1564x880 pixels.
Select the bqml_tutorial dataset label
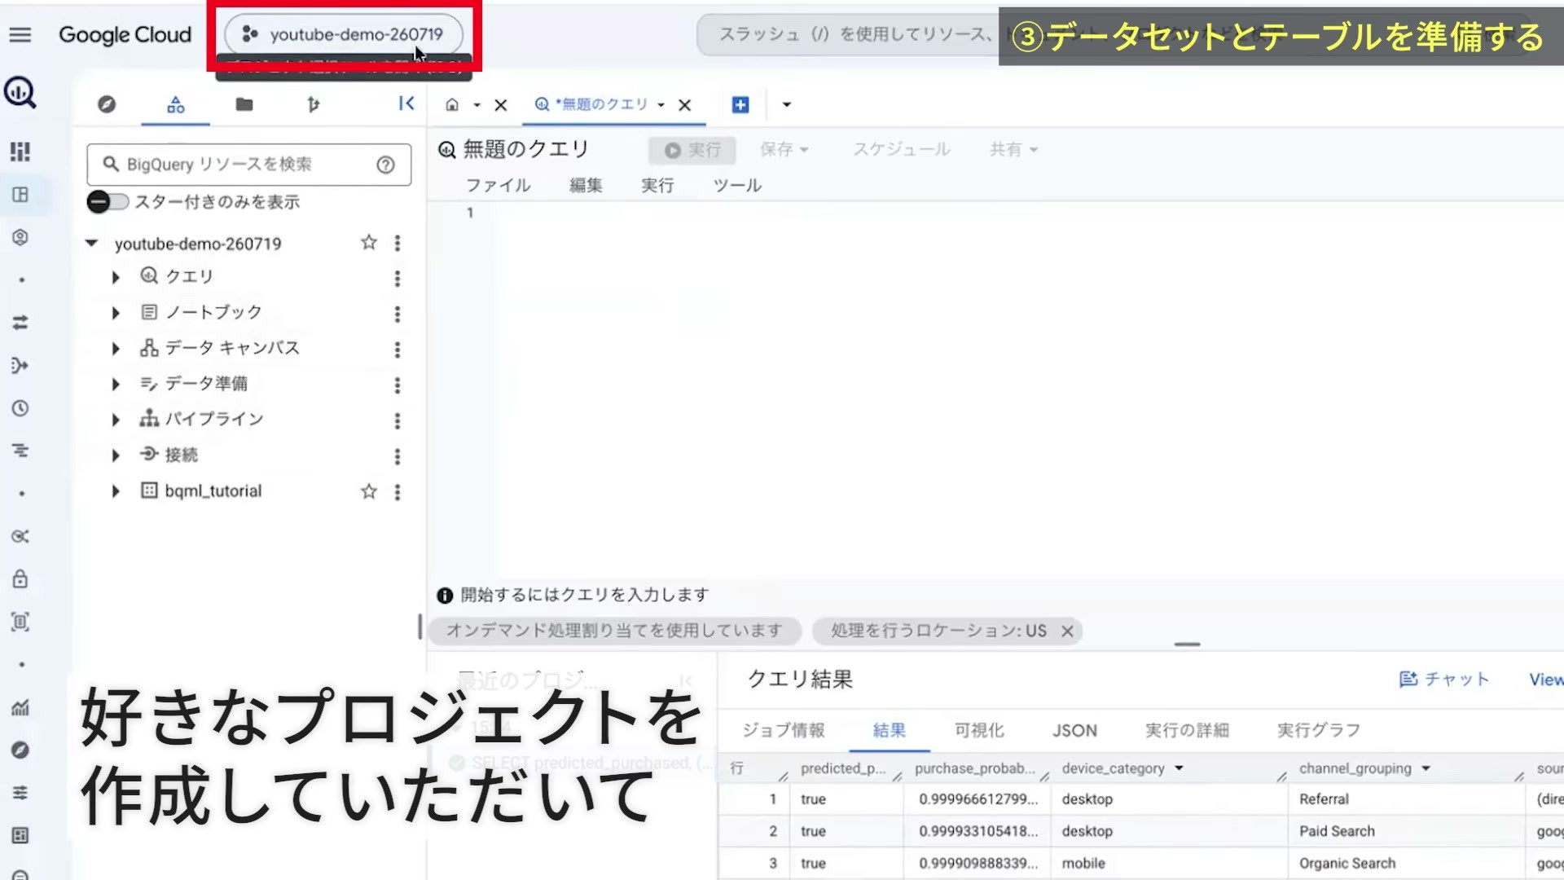pos(213,491)
